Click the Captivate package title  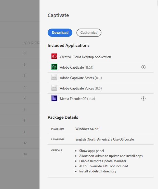point(58,15)
